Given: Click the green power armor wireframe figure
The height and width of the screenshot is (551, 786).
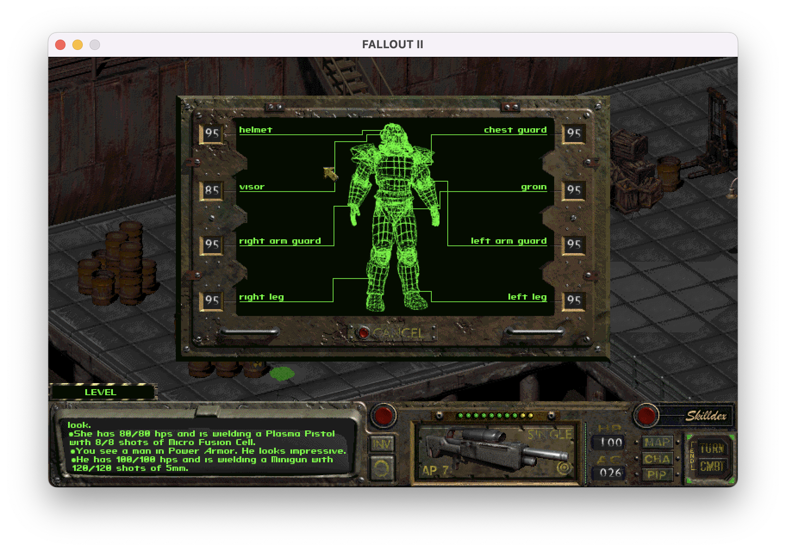Looking at the screenshot, I should (x=393, y=217).
